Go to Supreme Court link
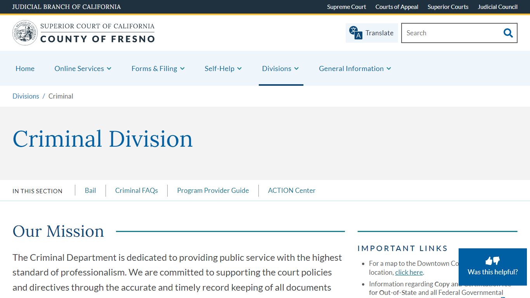This screenshot has height=298, width=530. [346, 7]
